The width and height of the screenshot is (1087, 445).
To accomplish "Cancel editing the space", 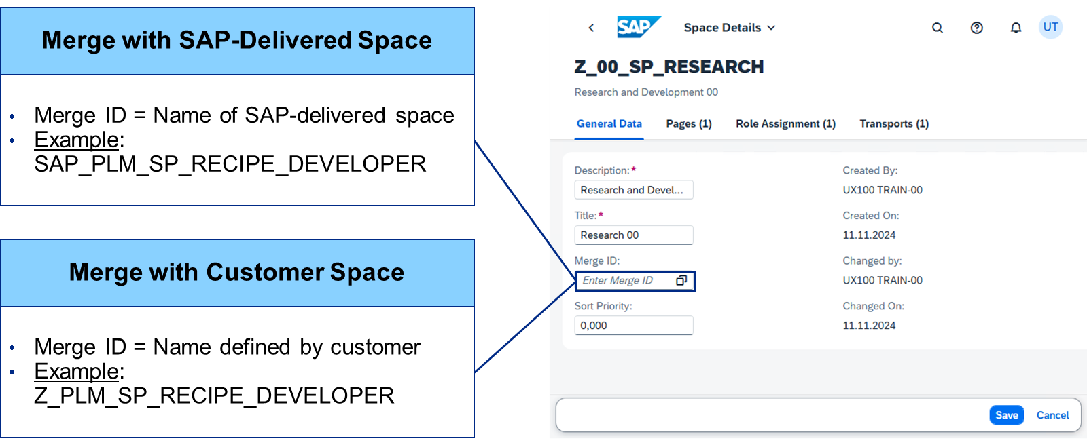I will click(1052, 415).
